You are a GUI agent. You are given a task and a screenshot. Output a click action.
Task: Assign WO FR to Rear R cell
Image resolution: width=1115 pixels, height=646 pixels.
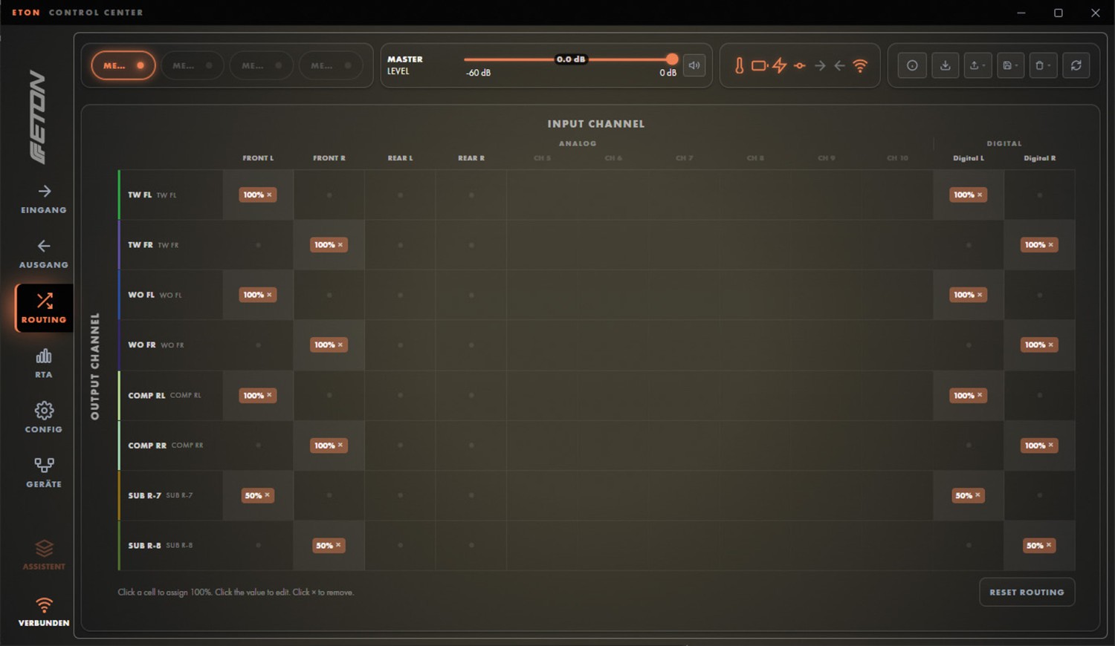471,345
